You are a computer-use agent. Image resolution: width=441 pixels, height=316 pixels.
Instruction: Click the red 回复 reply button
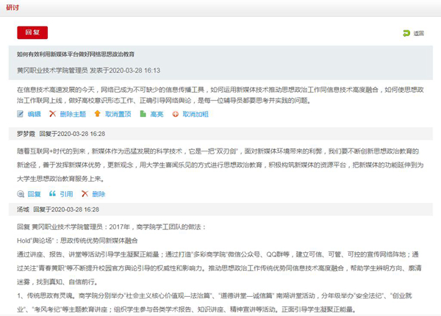pyautogui.click(x=32, y=32)
